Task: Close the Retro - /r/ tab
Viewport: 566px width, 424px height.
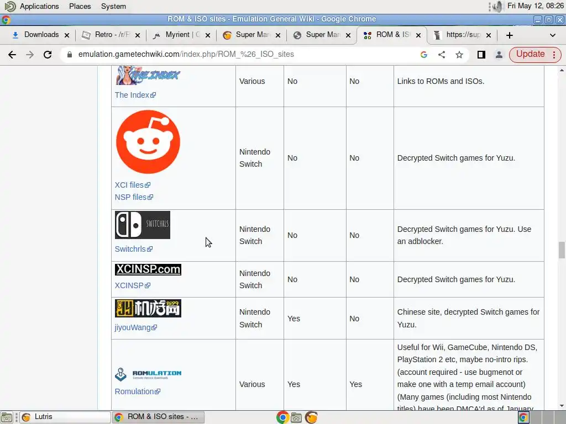Action: click(138, 35)
